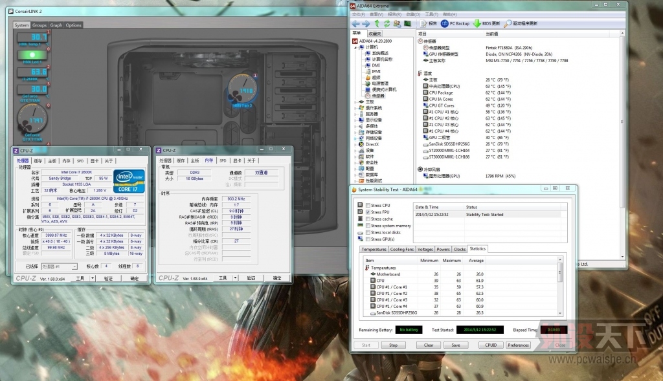The image size is (663, 381).
Task: Select 超频 overclock node in AIDA64 tree
Action: (373, 78)
